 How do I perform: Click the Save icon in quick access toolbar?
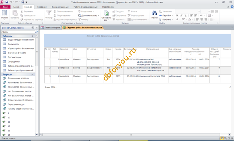tap(7, 2)
